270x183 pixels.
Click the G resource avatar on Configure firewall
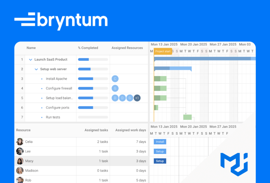click(x=115, y=88)
